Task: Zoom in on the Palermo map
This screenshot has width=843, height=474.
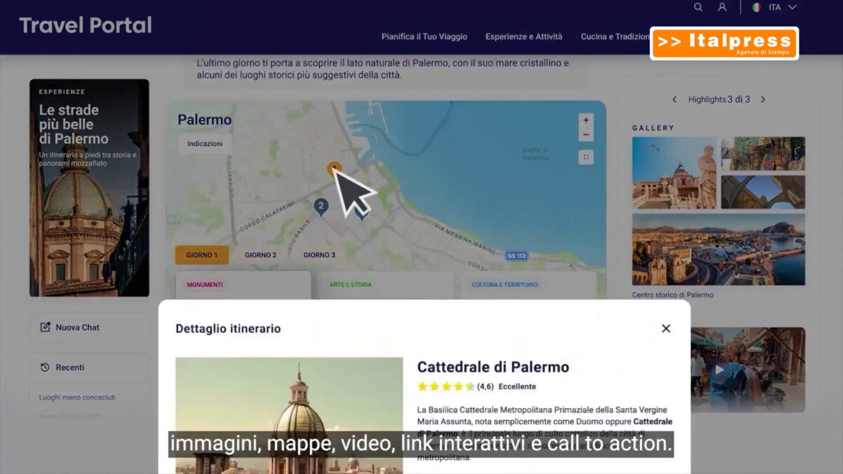Action: [x=586, y=120]
